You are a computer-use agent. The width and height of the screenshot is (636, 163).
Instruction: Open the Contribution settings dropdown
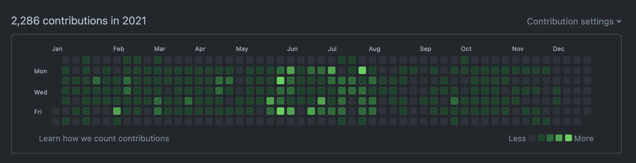pyautogui.click(x=574, y=21)
